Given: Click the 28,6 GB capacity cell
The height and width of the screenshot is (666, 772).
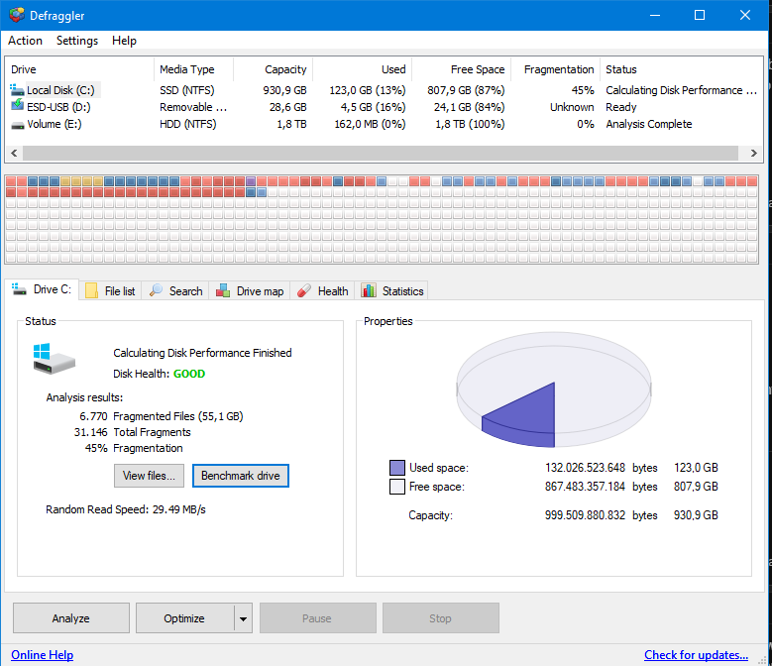Looking at the screenshot, I should [x=288, y=107].
